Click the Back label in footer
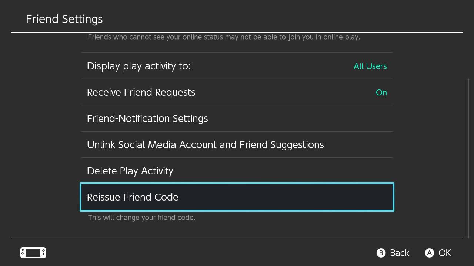Viewport: 474px width, 266px height. point(399,253)
